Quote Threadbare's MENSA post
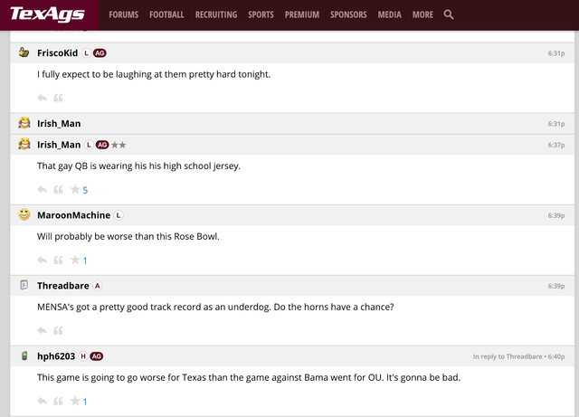 [x=58, y=331]
